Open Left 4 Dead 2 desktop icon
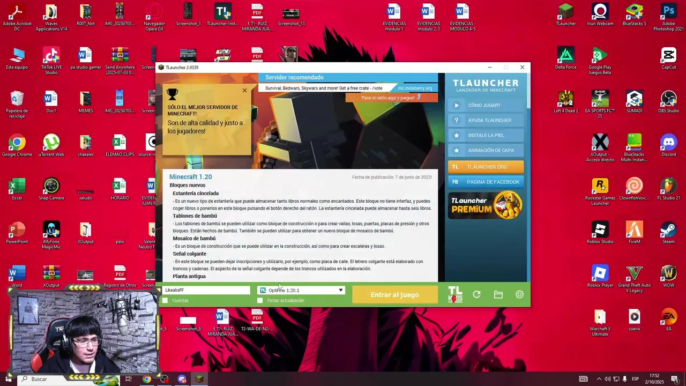This screenshot has width=686, height=386. coord(565,102)
